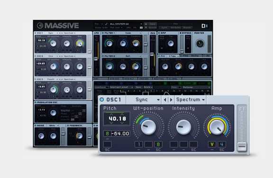Load previous preset with header up arrow

click(x=146, y=24)
